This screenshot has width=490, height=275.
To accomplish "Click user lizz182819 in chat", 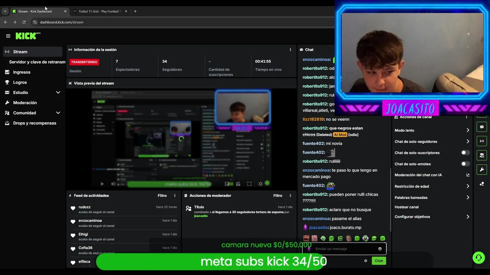I will [x=313, y=119].
